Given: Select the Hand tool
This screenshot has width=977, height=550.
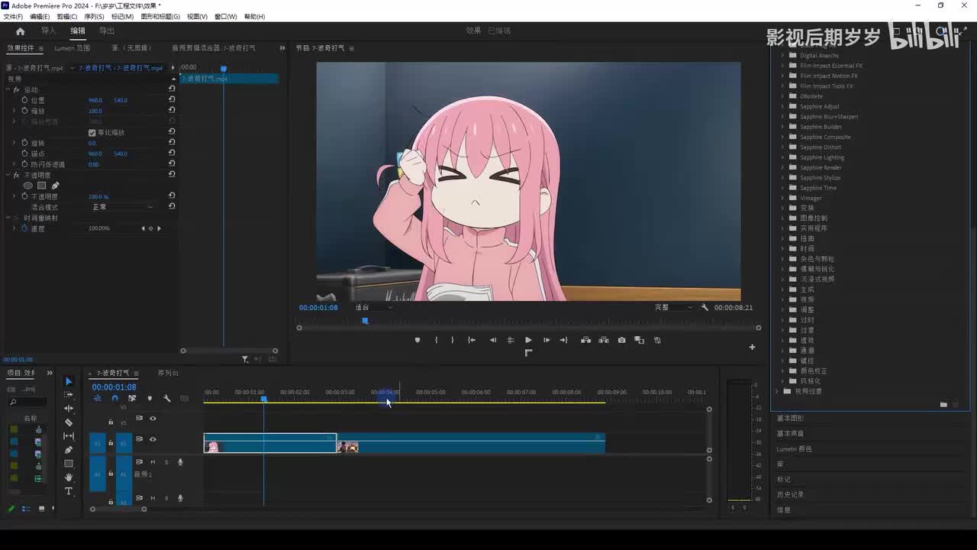Looking at the screenshot, I should click(69, 477).
